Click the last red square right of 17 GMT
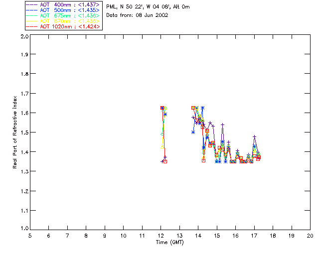Image resolution: width=319 pixels, height=255 pixels. tap(259, 157)
